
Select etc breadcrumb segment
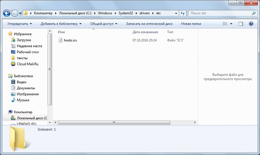point(158,13)
